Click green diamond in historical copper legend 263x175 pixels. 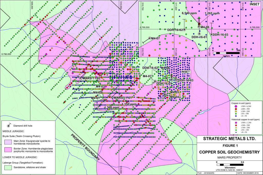(x=236, y=130)
